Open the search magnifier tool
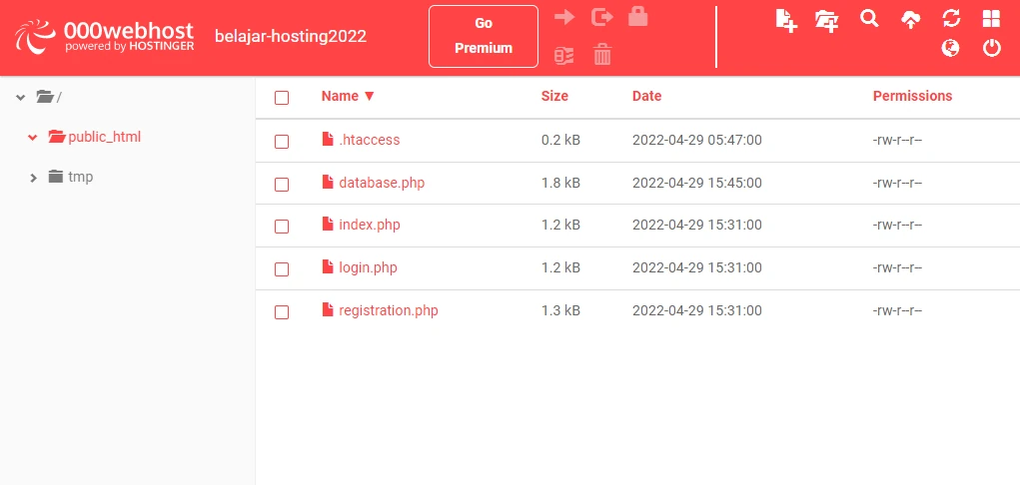The image size is (1020, 485). click(x=869, y=19)
